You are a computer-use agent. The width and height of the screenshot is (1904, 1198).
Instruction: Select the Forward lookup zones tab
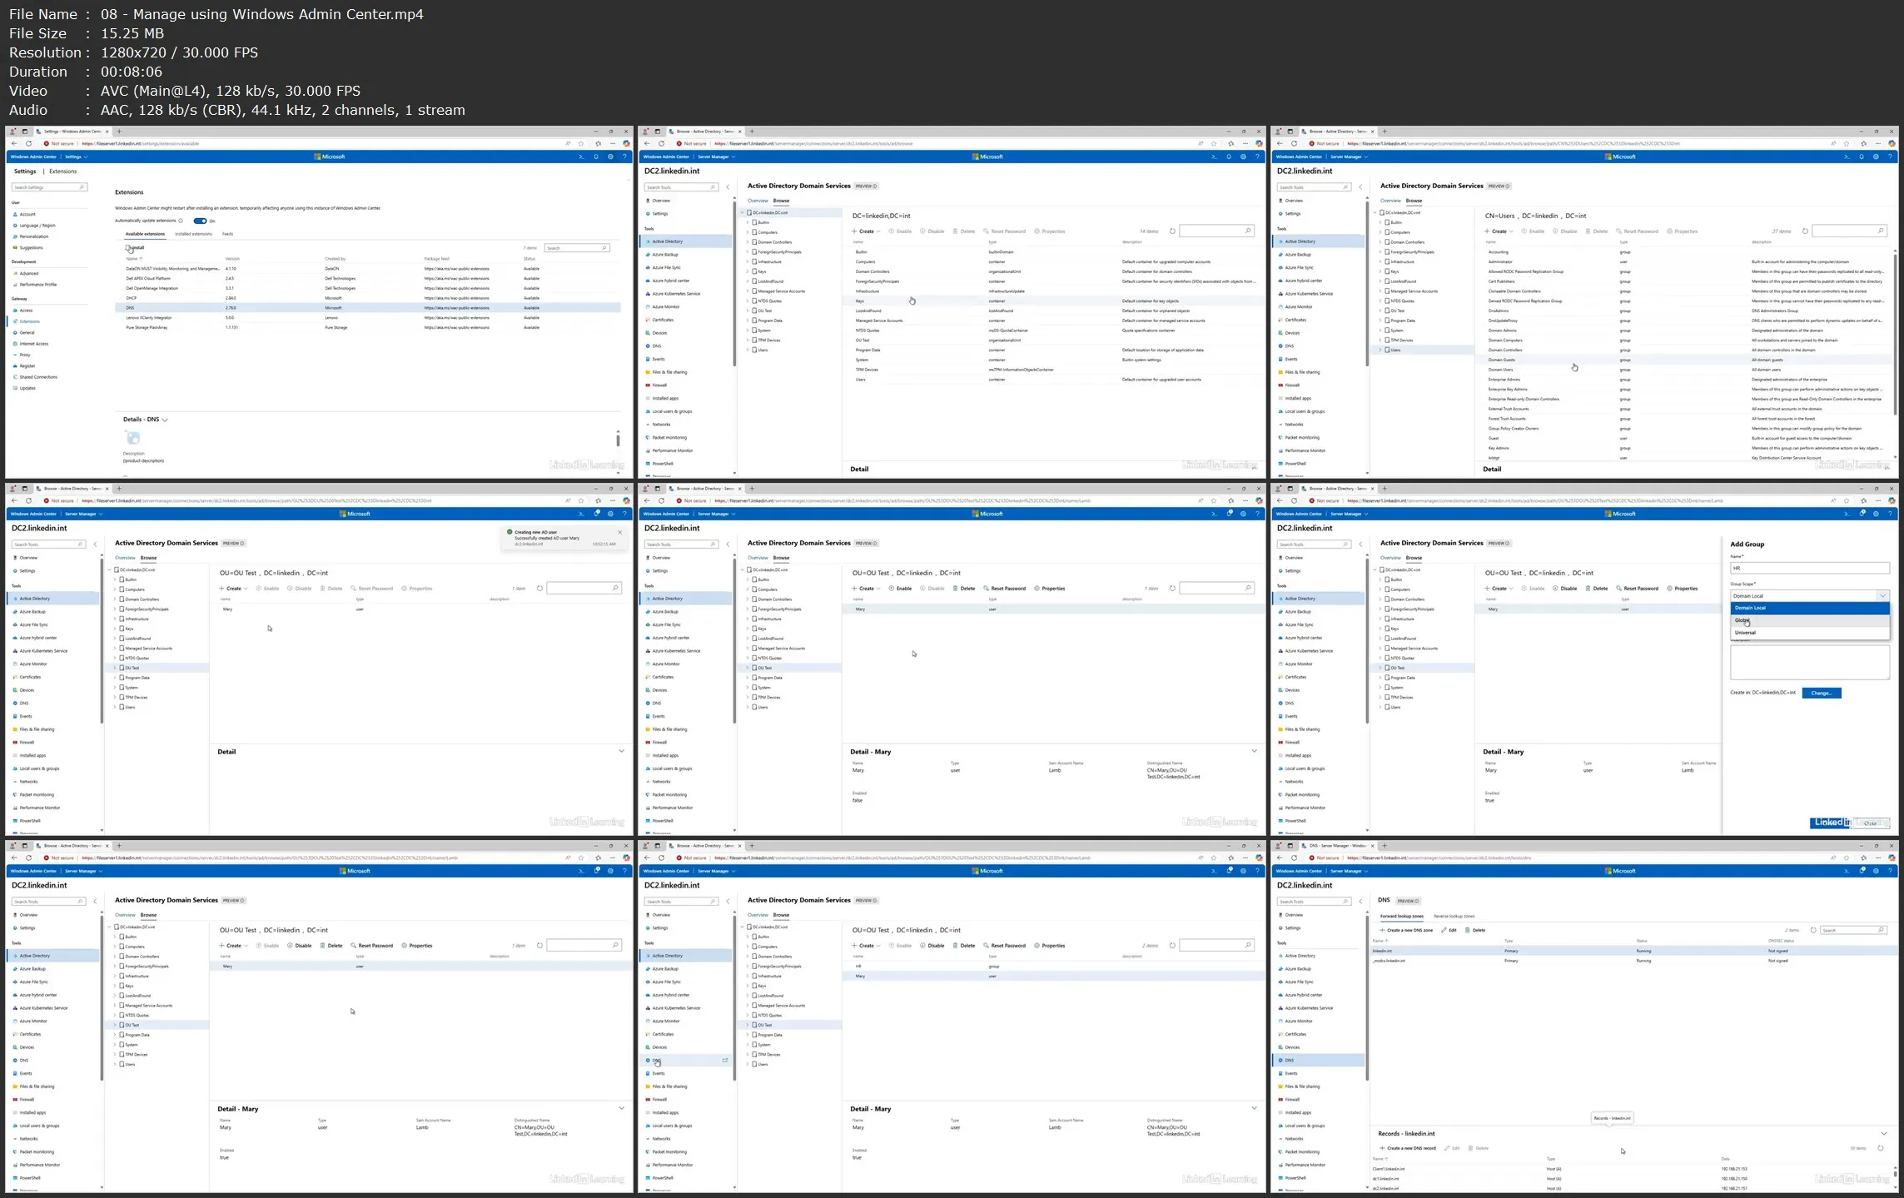[x=1401, y=916]
